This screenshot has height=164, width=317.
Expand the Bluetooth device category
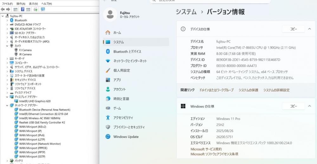(x=7, y=20)
